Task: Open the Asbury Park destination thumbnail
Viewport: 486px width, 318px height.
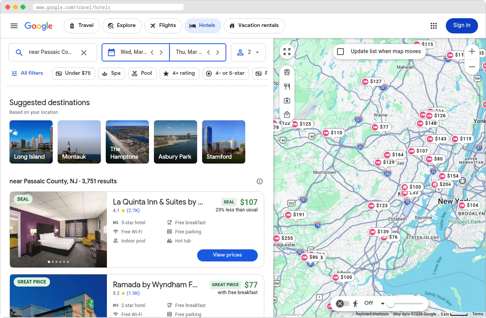Action: [x=175, y=142]
